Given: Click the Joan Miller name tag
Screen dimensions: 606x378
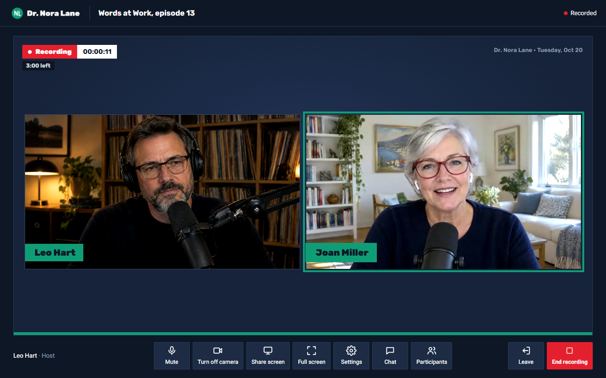Looking at the screenshot, I should click(x=341, y=252).
